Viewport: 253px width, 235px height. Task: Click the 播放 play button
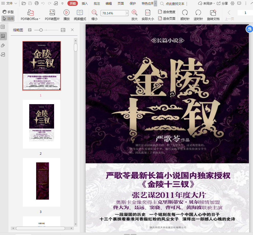pyautogui.click(x=66, y=15)
